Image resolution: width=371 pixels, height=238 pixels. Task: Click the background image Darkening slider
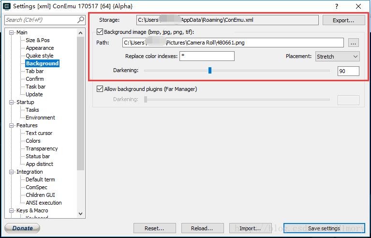[x=237, y=71]
